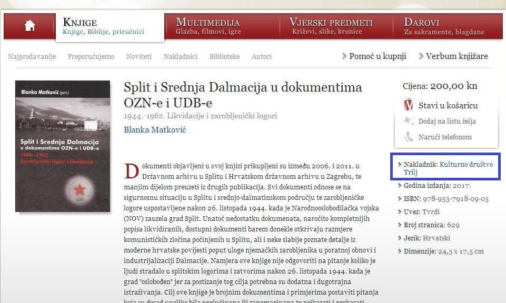Open author link Blanka Matković
The height and width of the screenshot is (303, 506).
[x=155, y=129]
